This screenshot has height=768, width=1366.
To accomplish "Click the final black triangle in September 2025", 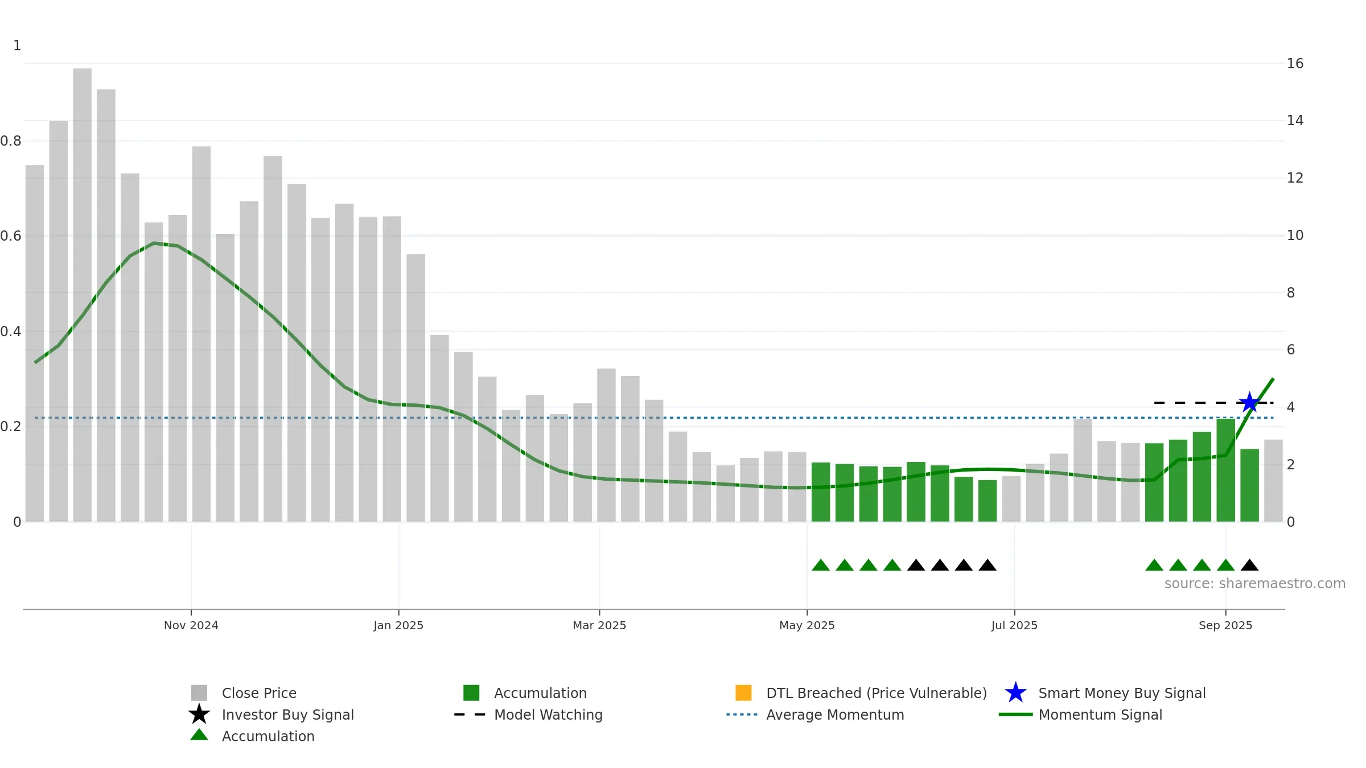I will click(x=1249, y=565).
